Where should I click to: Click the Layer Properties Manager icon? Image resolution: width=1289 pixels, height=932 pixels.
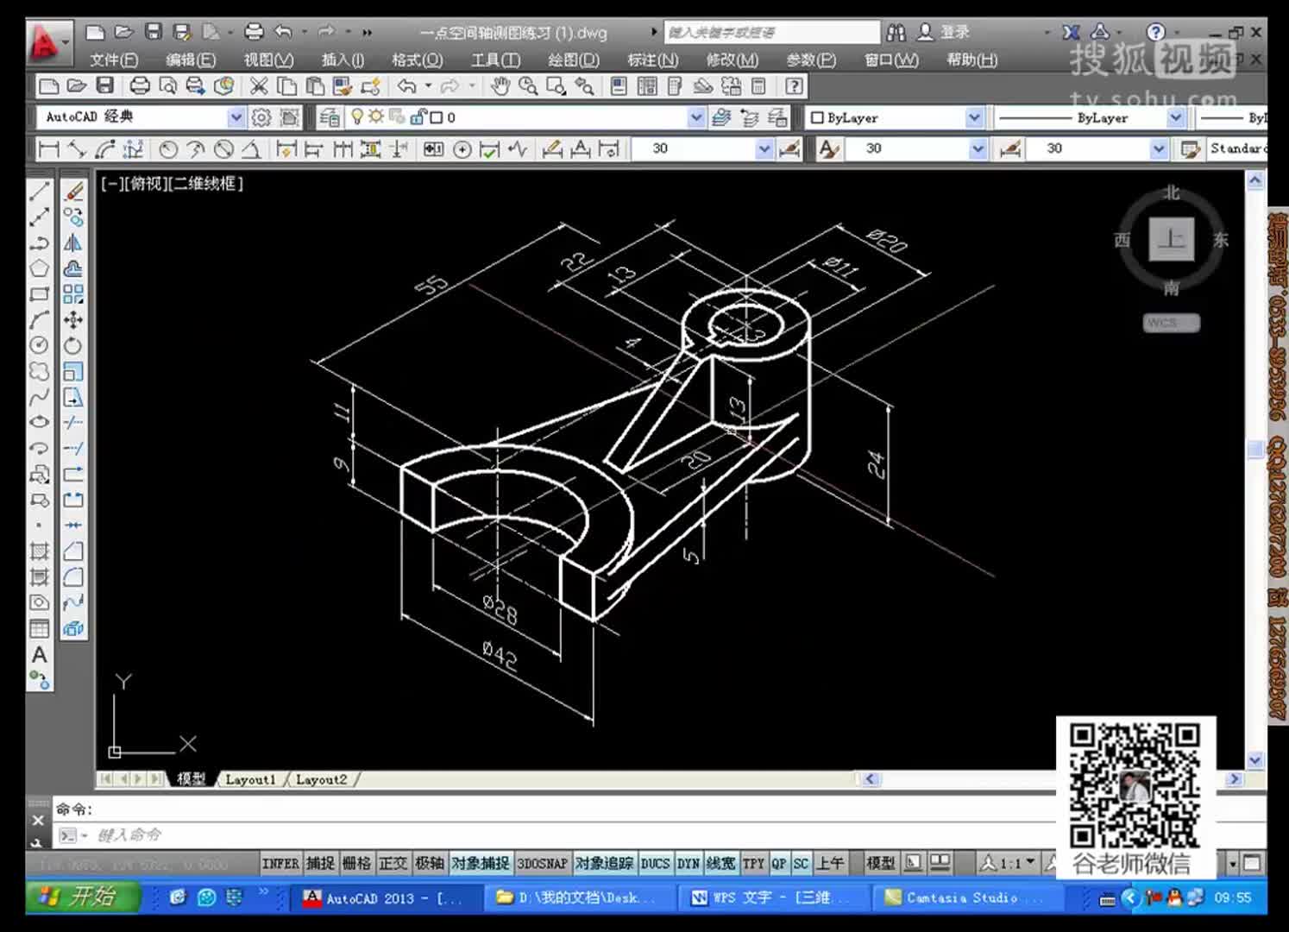click(x=329, y=118)
